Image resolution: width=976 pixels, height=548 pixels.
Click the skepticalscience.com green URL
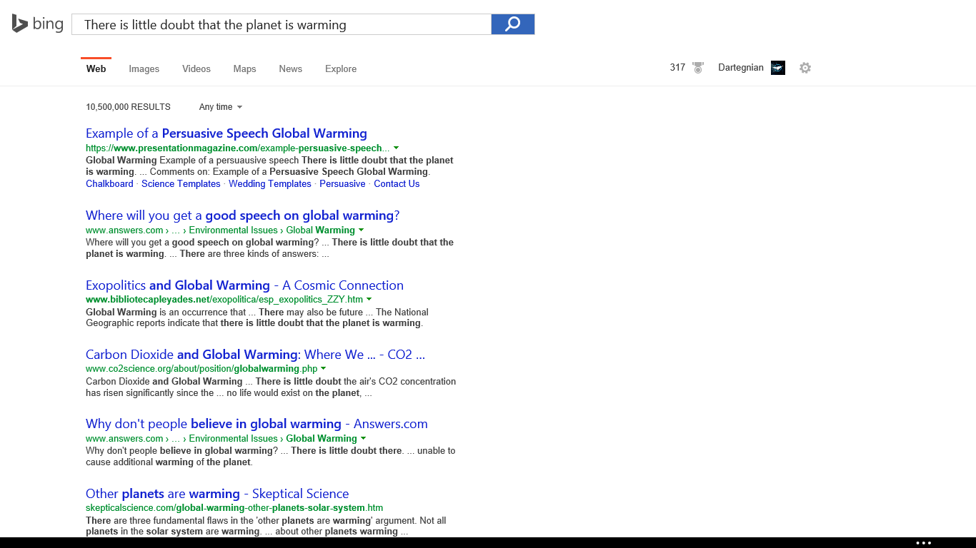pos(234,508)
